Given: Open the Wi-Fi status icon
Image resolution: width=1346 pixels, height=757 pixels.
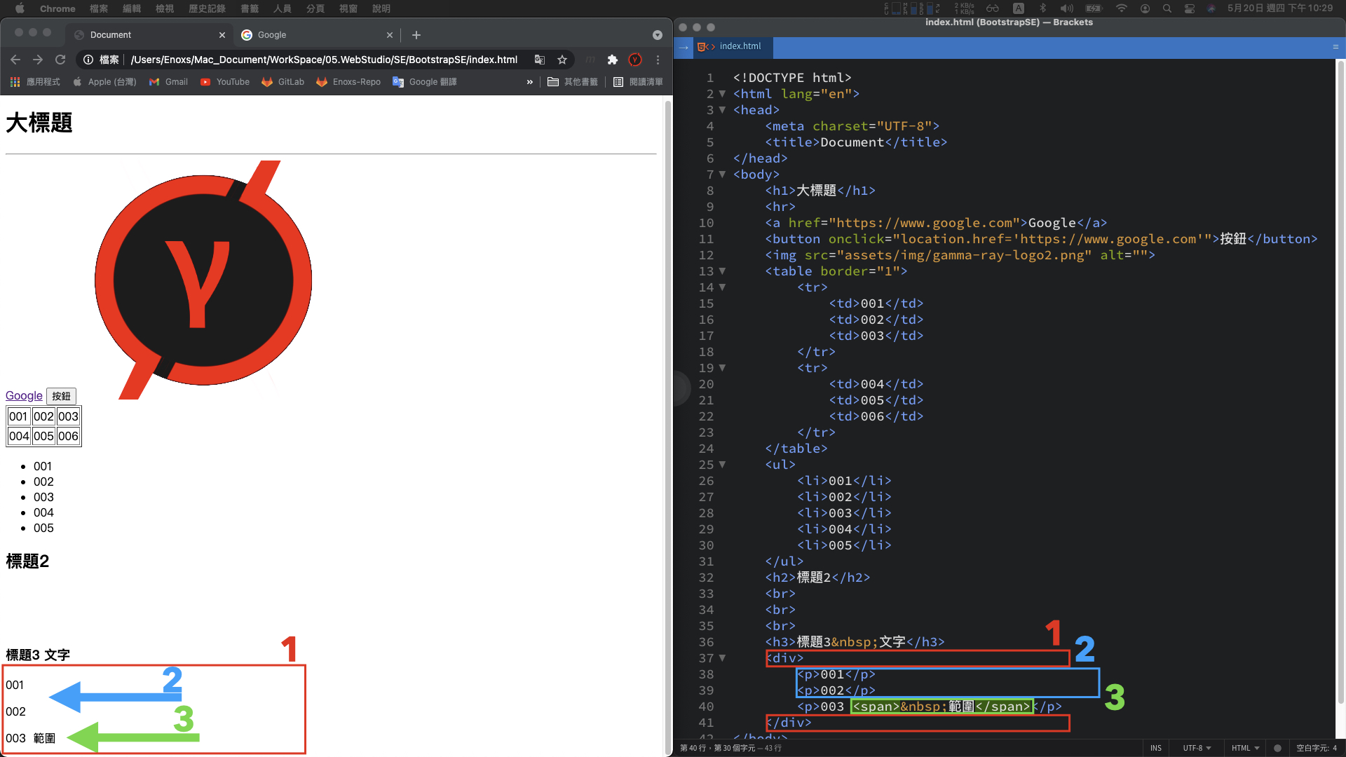Looking at the screenshot, I should 1122,8.
